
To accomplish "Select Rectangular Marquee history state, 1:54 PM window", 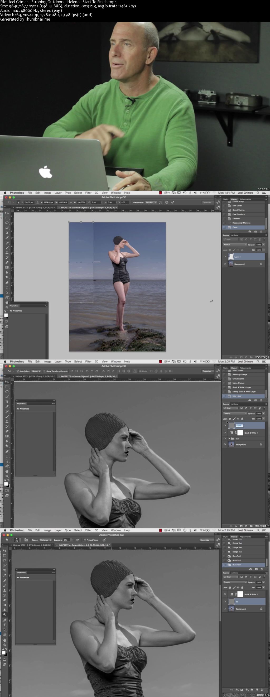I will coord(243,223).
